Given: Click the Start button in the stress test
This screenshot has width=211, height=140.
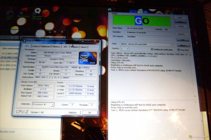Looking at the screenshot, I should (180, 18).
